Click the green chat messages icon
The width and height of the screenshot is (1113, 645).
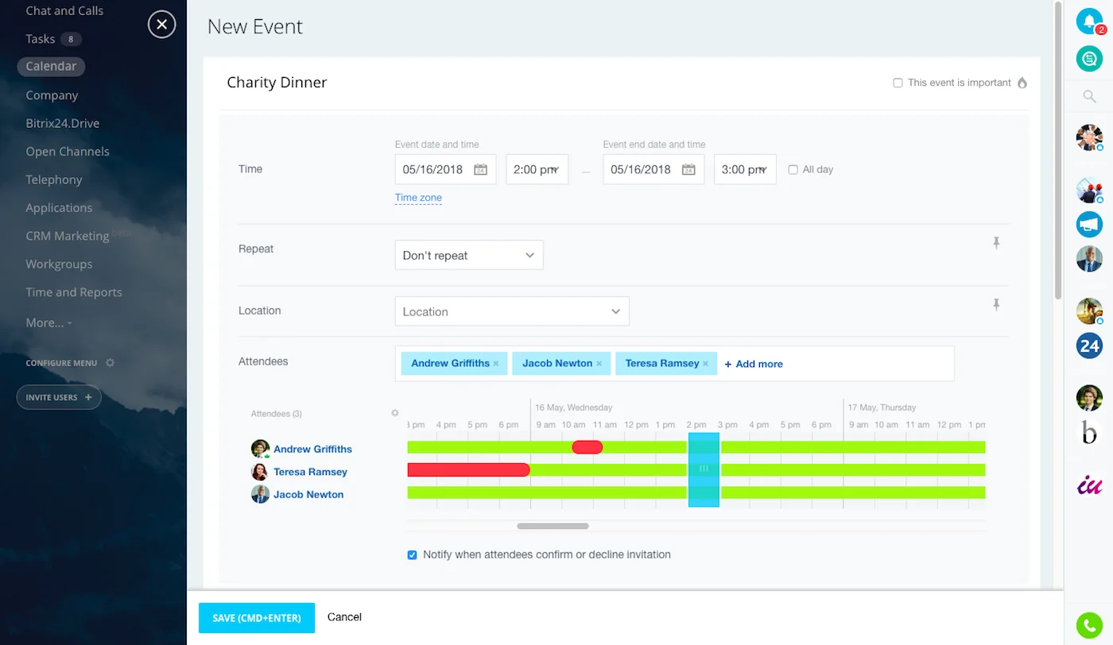[1088, 58]
